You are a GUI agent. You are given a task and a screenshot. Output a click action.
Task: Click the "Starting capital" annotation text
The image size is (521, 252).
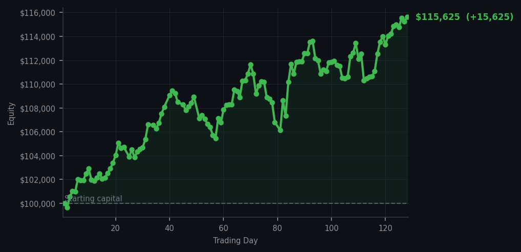click(93, 199)
